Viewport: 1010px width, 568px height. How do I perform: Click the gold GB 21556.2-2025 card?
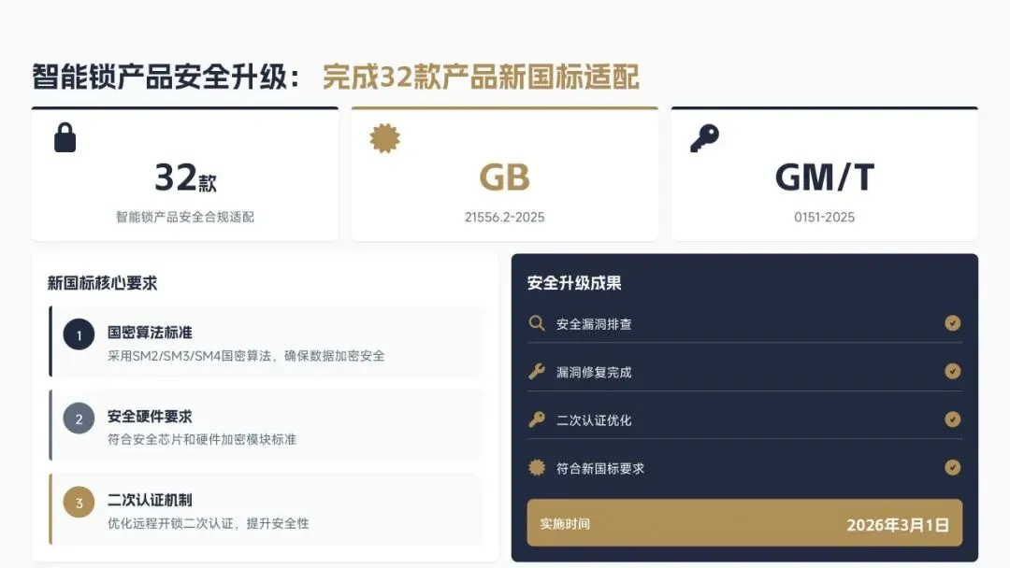click(x=505, y=175)
